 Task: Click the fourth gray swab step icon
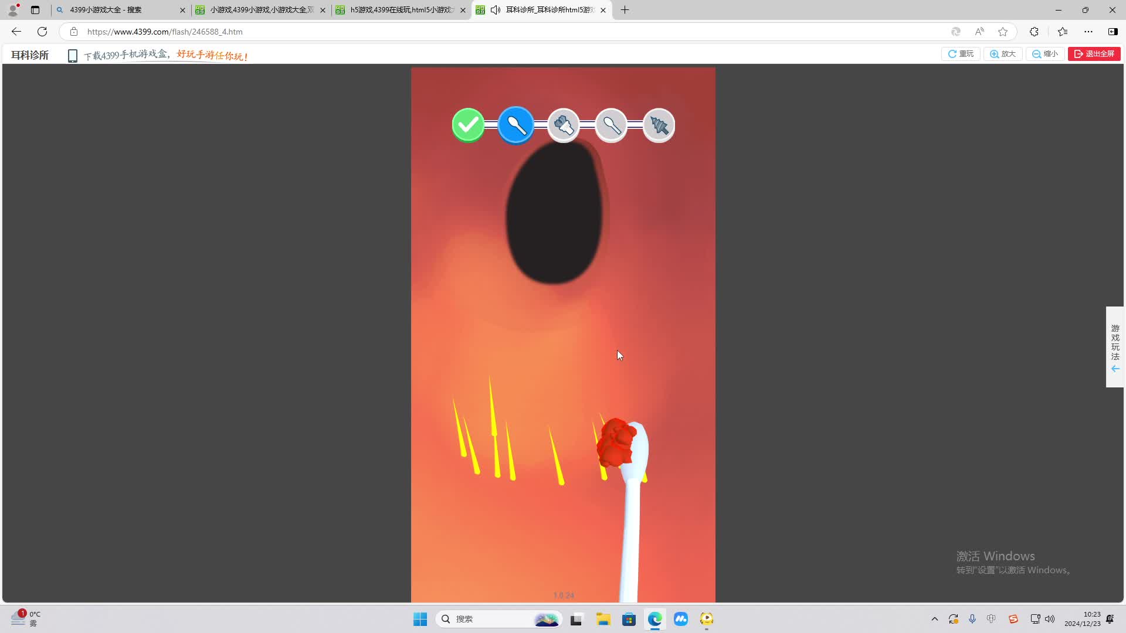click(x=611, y=125)
